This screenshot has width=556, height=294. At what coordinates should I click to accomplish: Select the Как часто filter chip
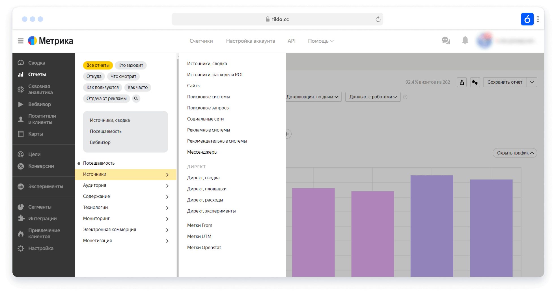(x=137, y=87)
